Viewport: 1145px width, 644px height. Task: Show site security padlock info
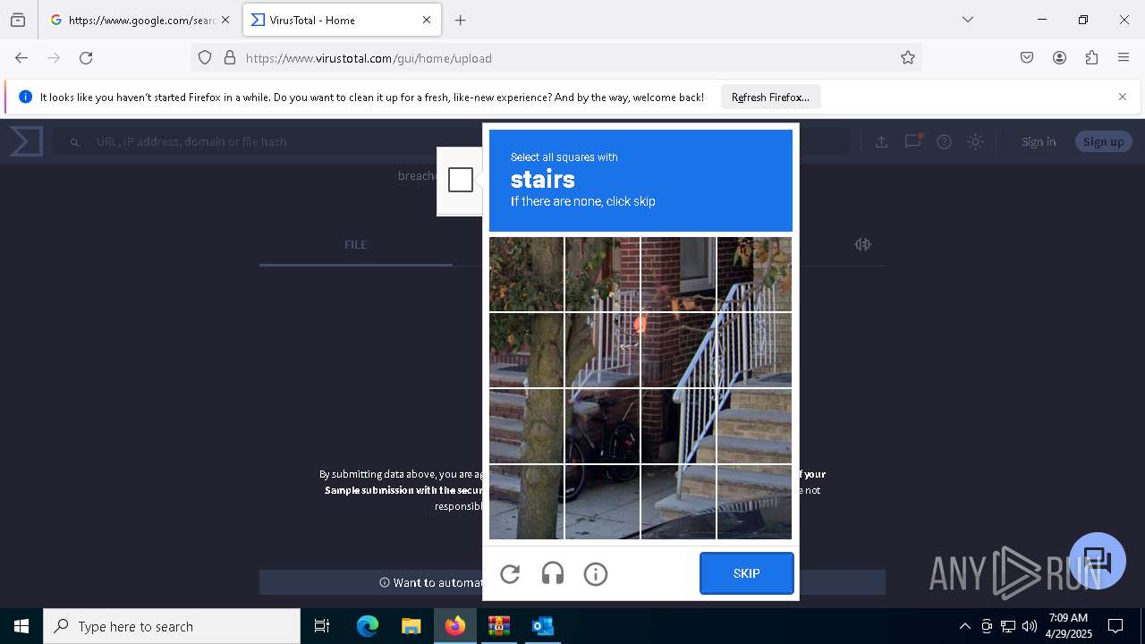[x=230, y=58]
